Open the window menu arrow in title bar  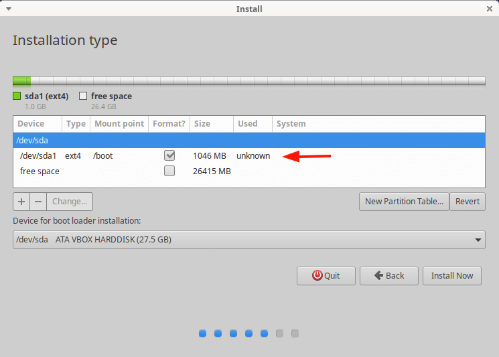9,9
